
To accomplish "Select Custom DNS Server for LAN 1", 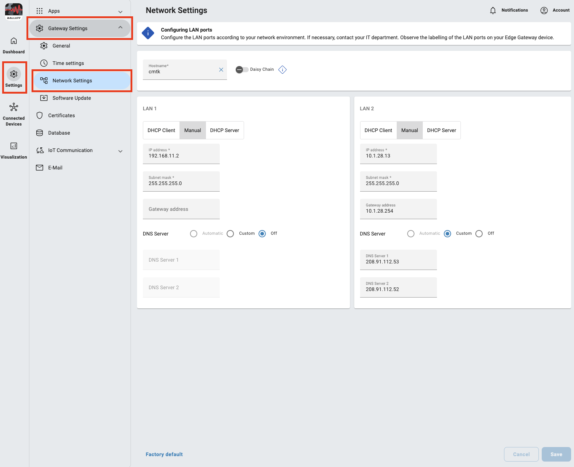I will [x=231, y=234].
